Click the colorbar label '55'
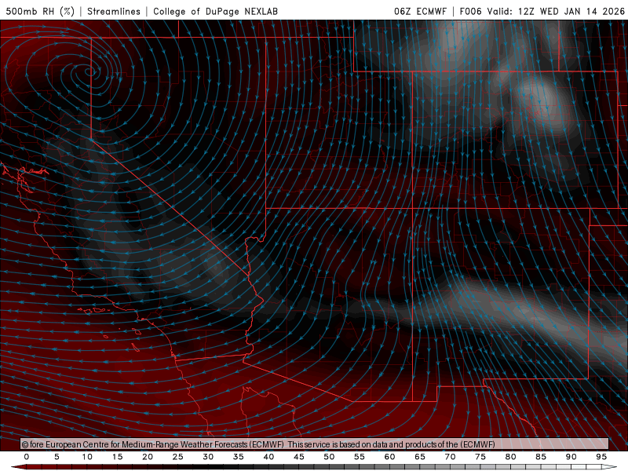The width and height of the screenshot is (628, 471). [360, 457]
